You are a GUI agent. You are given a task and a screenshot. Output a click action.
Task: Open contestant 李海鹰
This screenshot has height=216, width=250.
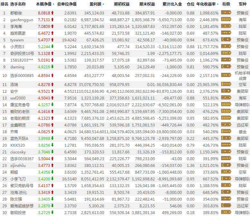16,27
